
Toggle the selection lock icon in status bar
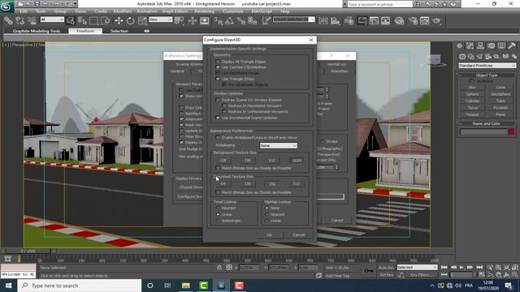(x=219, y=268)
